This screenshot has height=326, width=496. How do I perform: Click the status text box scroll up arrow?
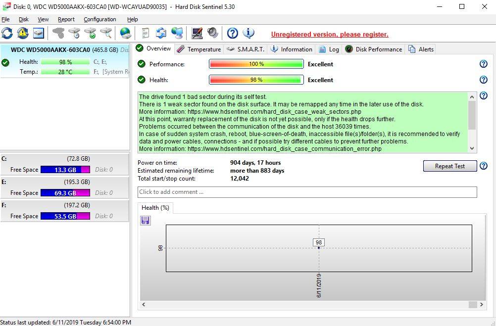(x=472, y=97)
